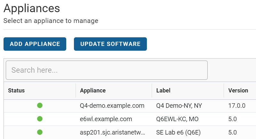This screenshot has width=256, height=139.
Task: Sort by the Appliance column header
Action: [x=93, y=91]
